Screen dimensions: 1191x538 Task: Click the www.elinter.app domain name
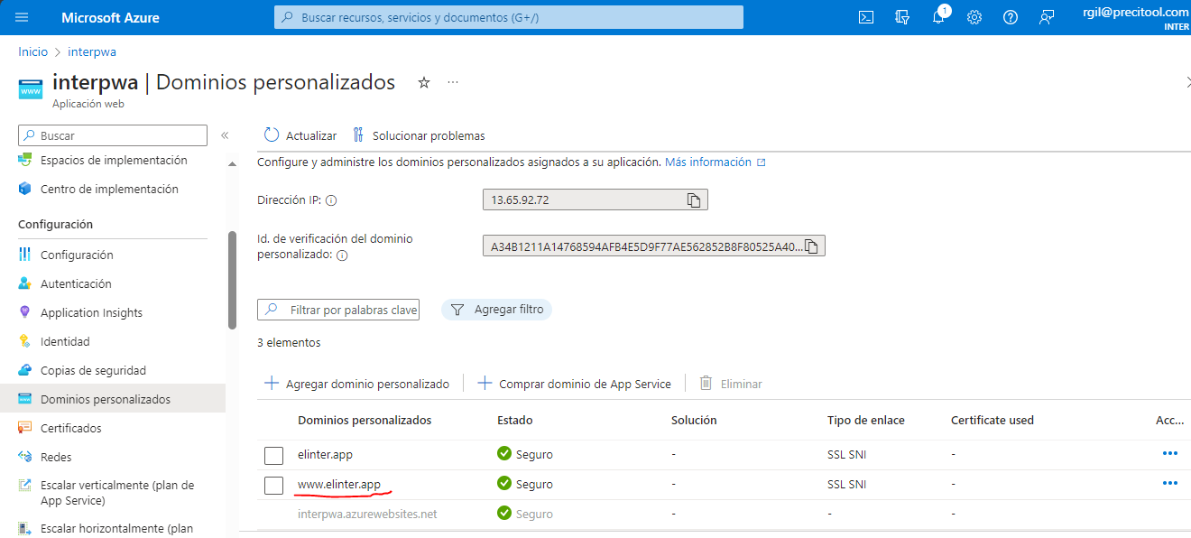pos(339,484)
